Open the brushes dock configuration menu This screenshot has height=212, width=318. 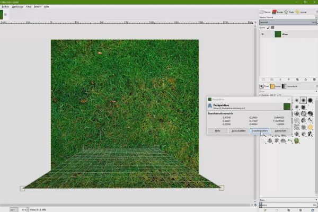pyautogui.click(x=316, y=86)
